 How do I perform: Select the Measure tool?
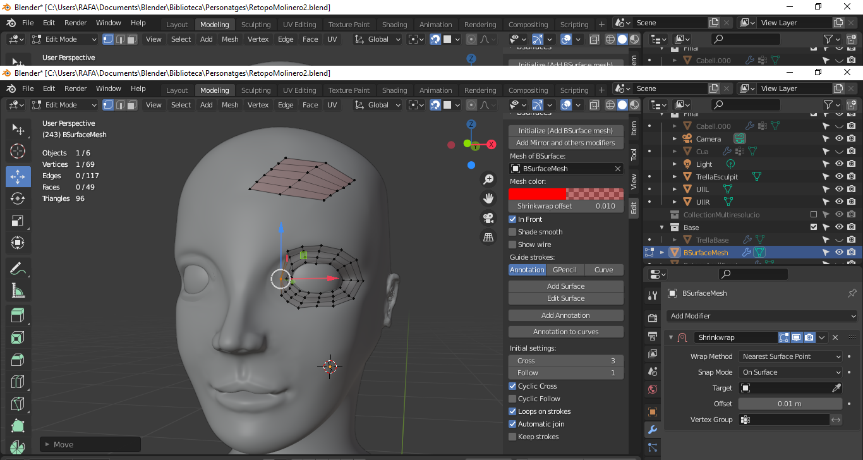18,291
